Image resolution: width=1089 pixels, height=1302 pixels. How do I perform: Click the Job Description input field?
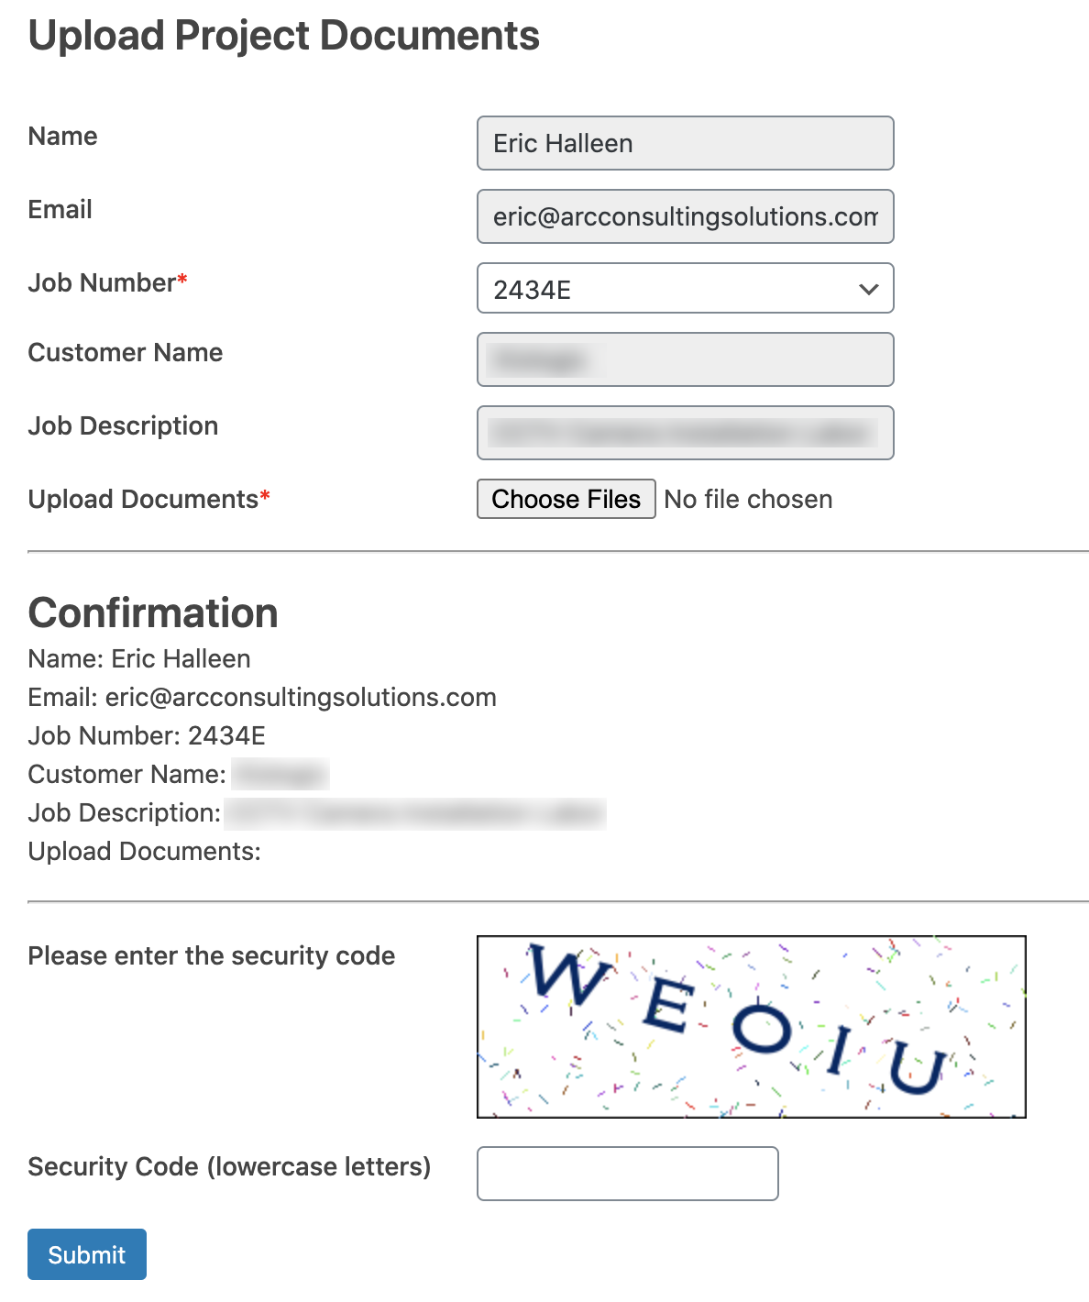[x=685, y=433]
